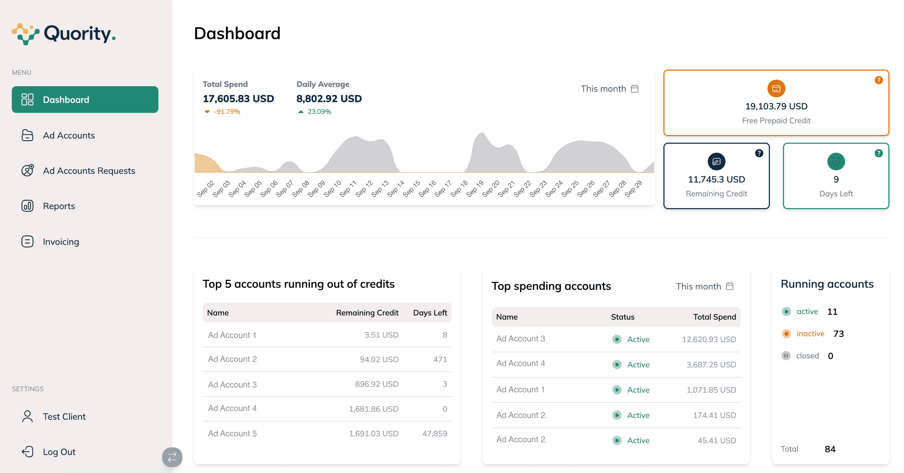Open the Invoicing section
Screen dimensions: 904x473
point(61,242)
